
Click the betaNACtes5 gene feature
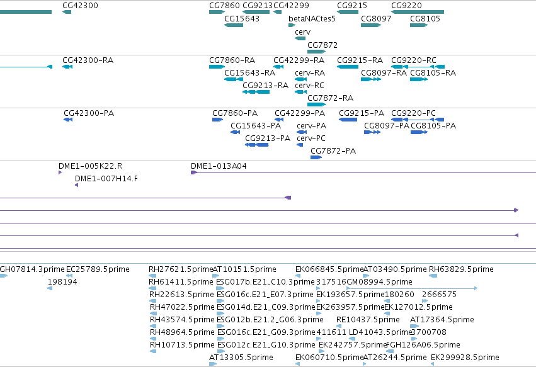pyautogui.click(x=292, y=25)
